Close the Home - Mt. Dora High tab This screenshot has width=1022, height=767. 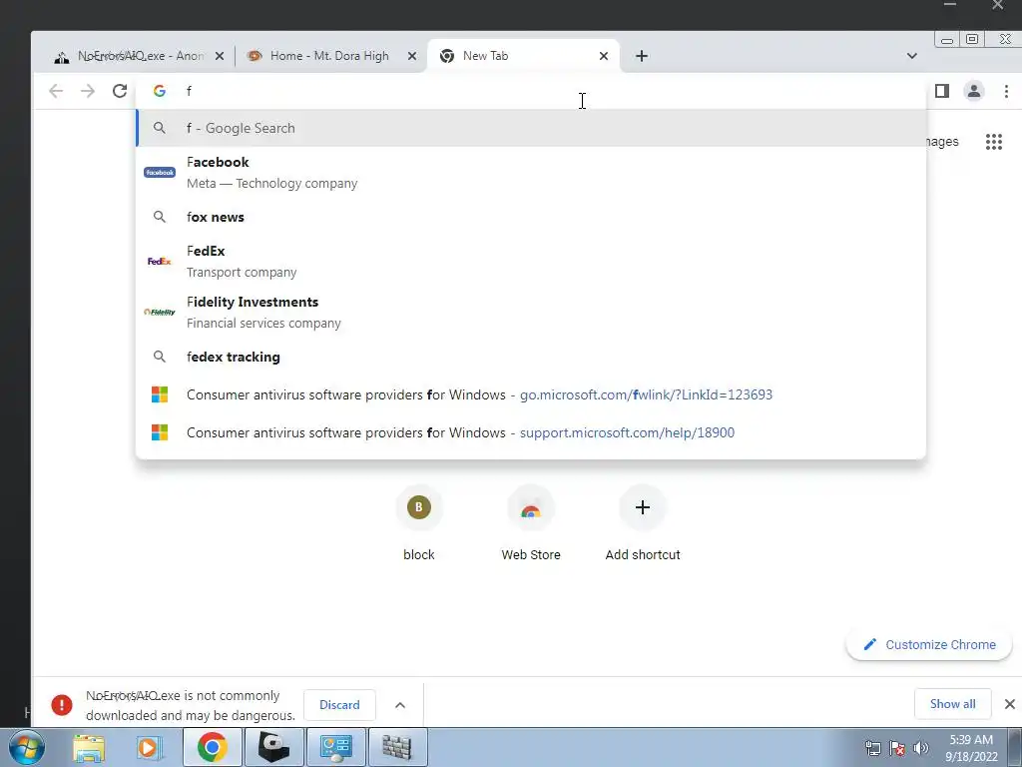coord(412,56)
